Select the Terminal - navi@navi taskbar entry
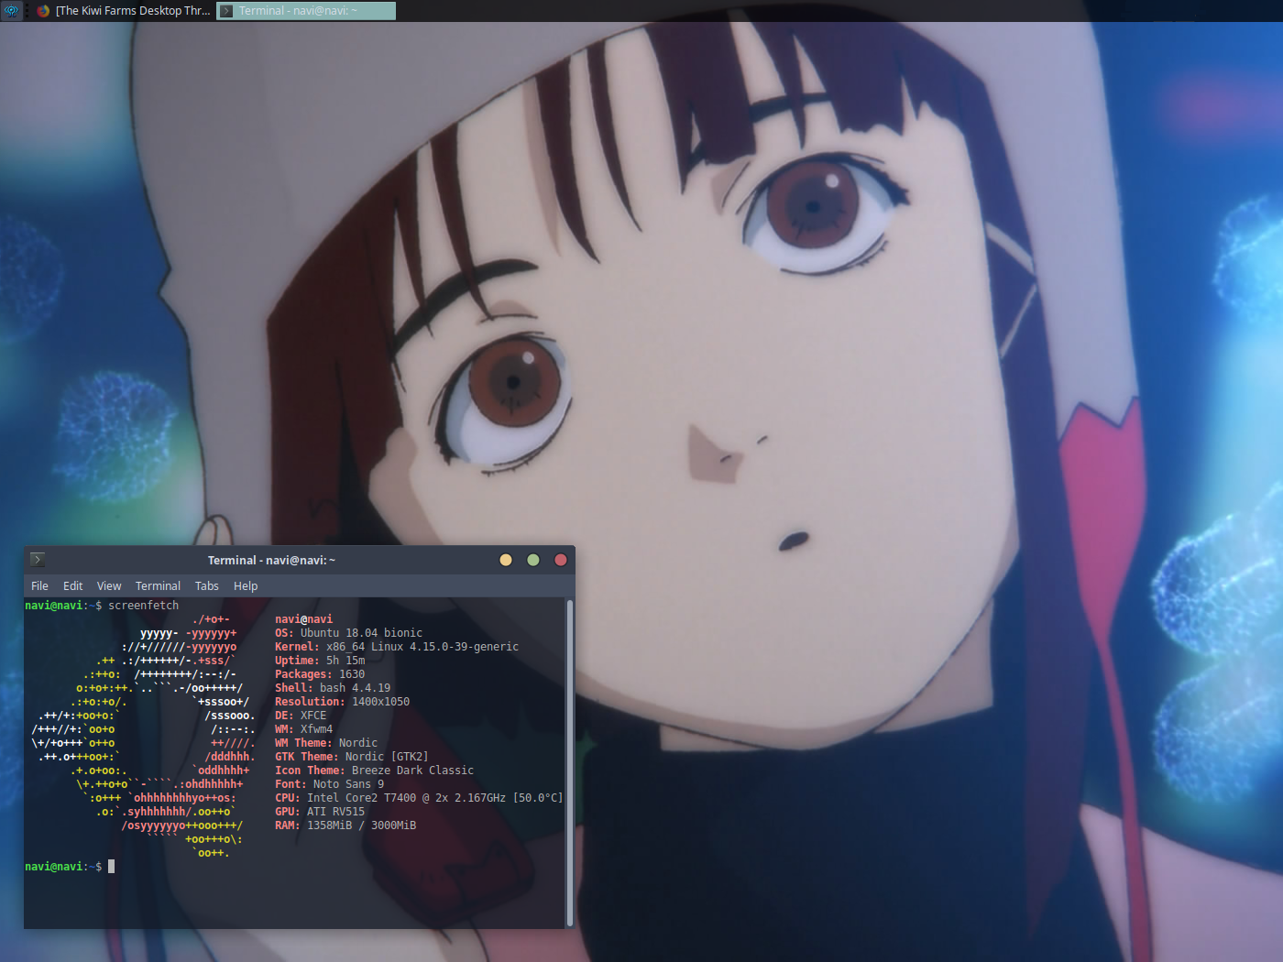The width and height of the screenshot is (1283, 962). [306, 11]
